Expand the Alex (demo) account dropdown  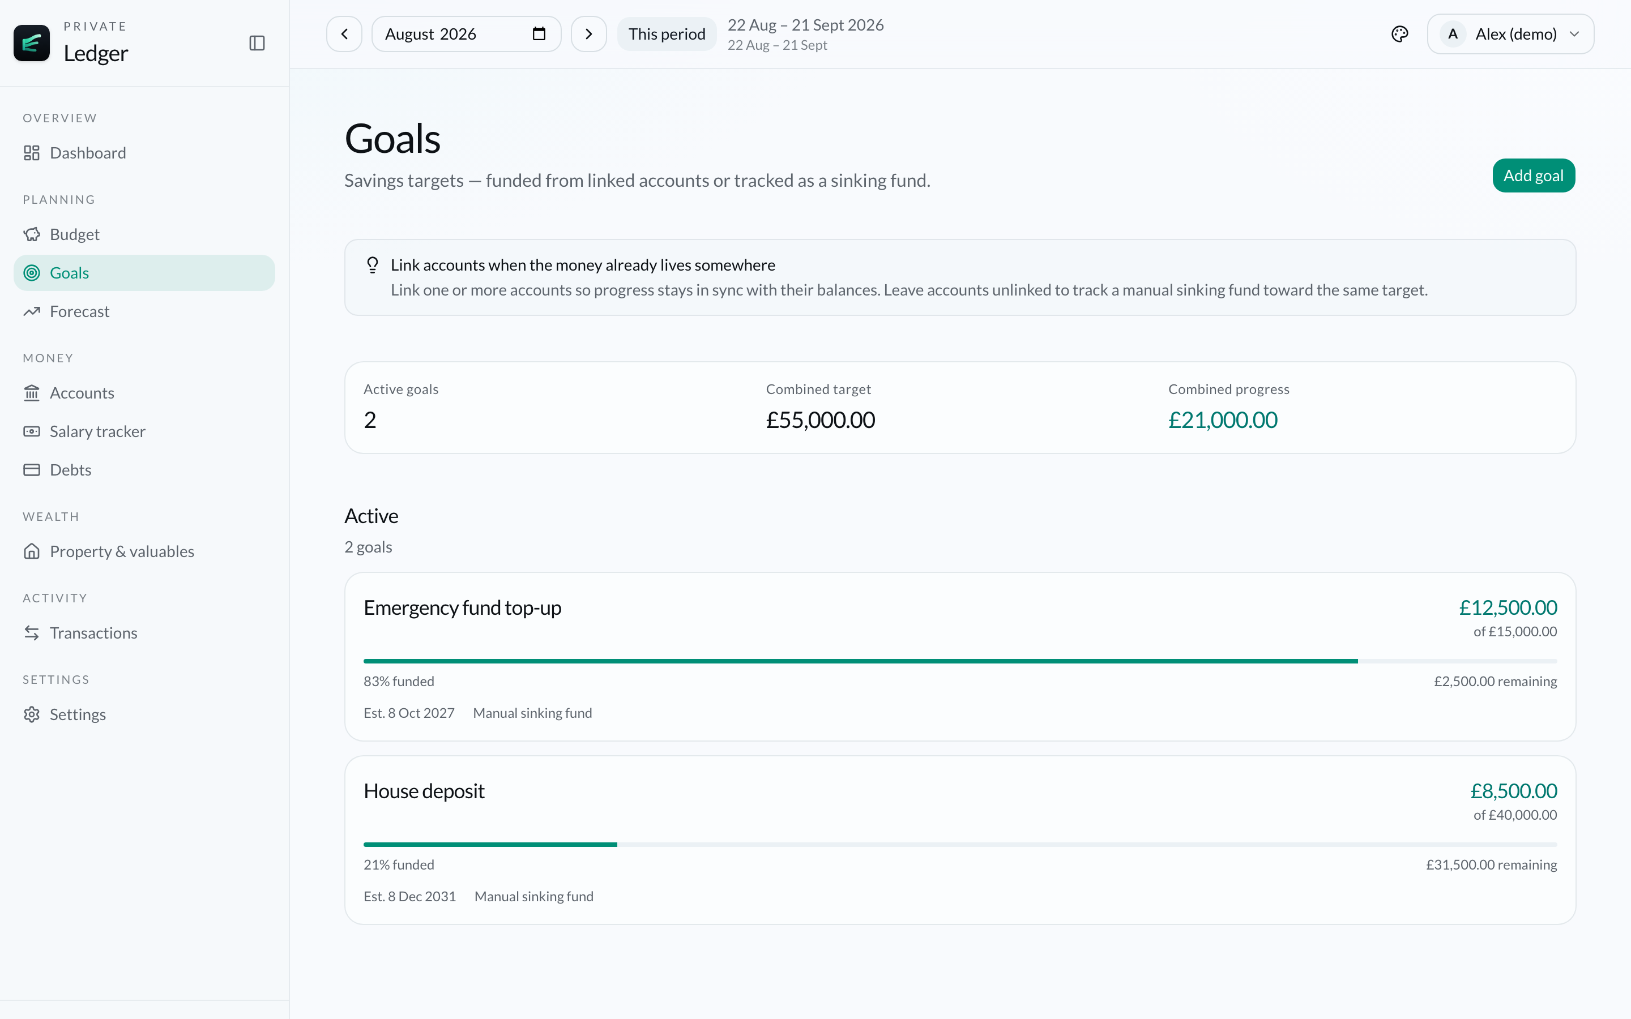click(1510, 34)
